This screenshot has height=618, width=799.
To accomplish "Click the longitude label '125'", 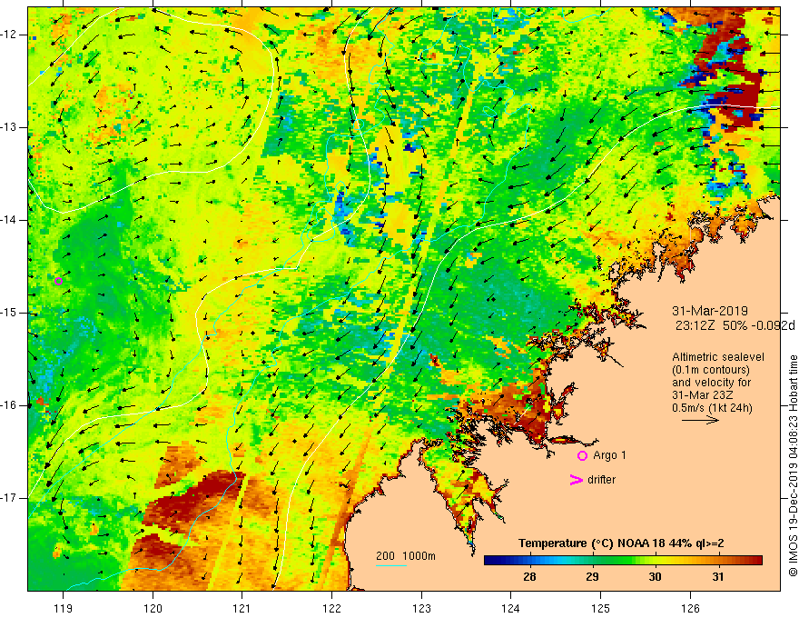I will click(x=601, y=608).
